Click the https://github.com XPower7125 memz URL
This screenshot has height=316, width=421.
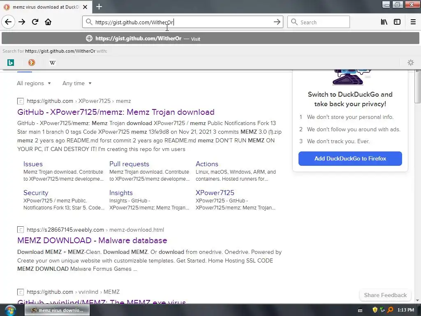[x=79, y=101]
